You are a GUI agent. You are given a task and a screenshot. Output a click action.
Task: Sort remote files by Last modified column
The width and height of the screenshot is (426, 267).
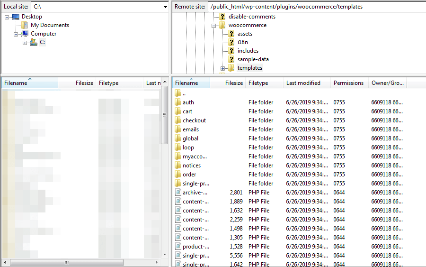tap(303, 83)
